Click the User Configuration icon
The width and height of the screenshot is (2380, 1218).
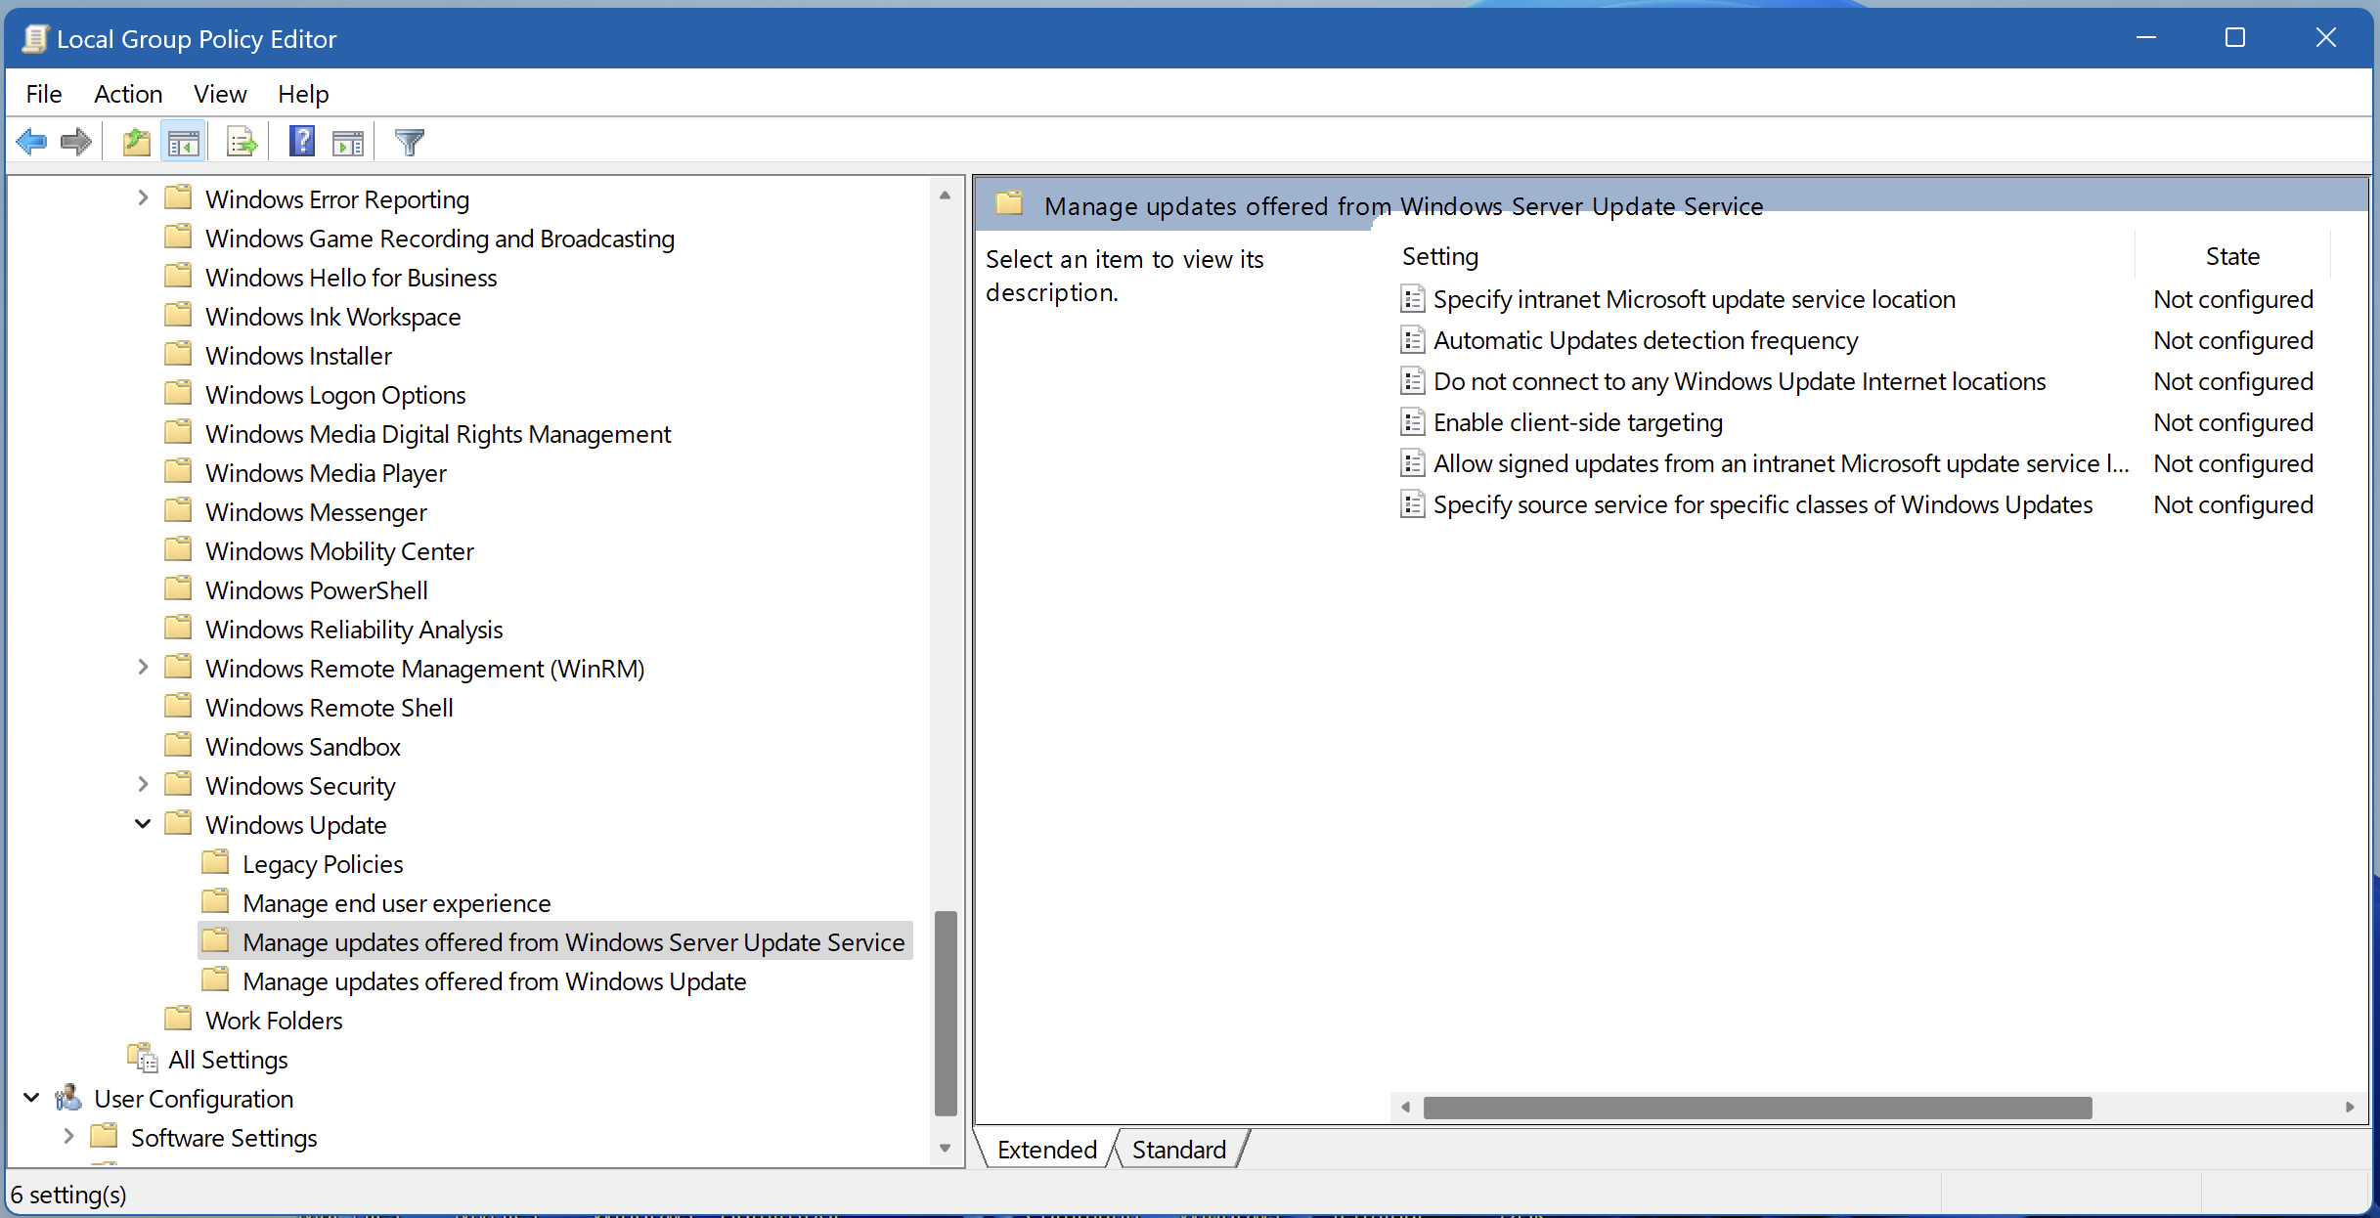coord(68,1098)
